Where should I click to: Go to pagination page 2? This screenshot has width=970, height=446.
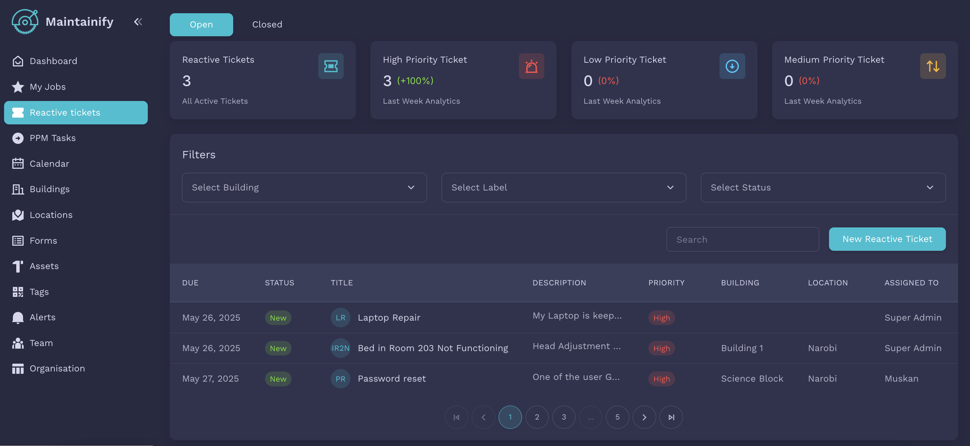click(x=537, y=417)
